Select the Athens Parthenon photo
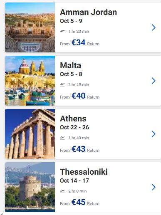This screenshot has height=215, width=161. pyautogui.click(x=30, y=134)
